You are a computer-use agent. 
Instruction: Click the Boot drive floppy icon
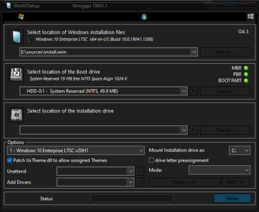17,74
